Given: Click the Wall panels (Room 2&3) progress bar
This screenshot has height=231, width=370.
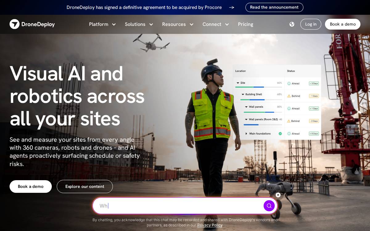Looking at the screenshot, I should pyautogui.click(x=263, y=125).
